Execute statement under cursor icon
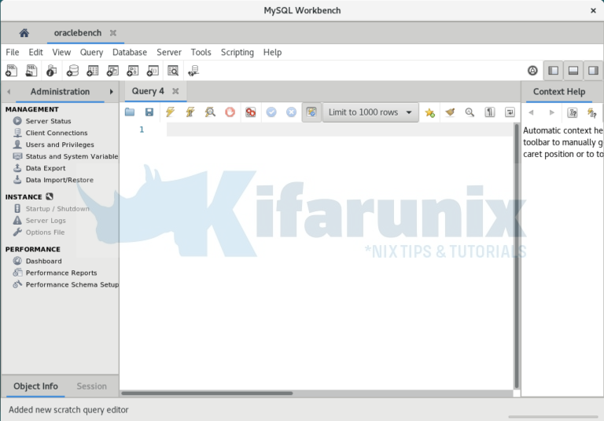 [190, 112]
